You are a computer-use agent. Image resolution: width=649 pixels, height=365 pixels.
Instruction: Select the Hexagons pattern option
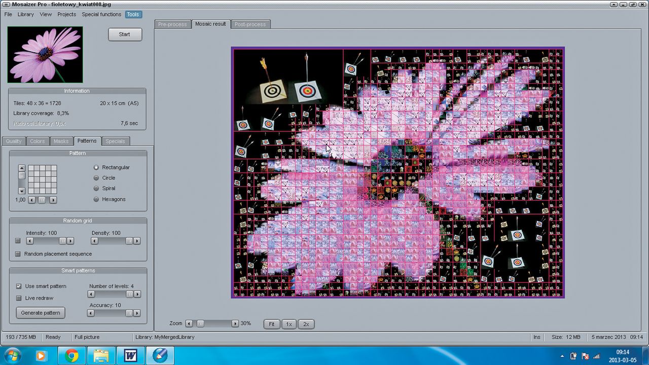pyautogui.click(x=96, y=199)
